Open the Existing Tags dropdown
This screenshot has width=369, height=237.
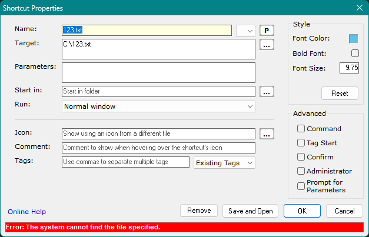tap(224, 163)
